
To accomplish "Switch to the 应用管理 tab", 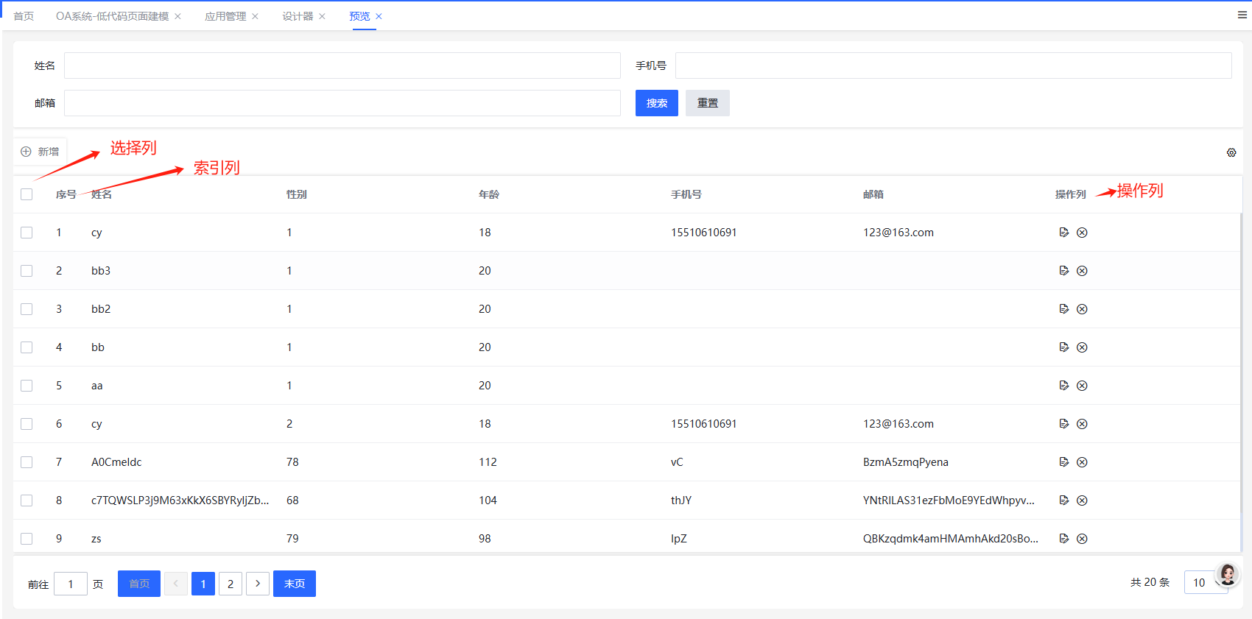I will 225,16.
